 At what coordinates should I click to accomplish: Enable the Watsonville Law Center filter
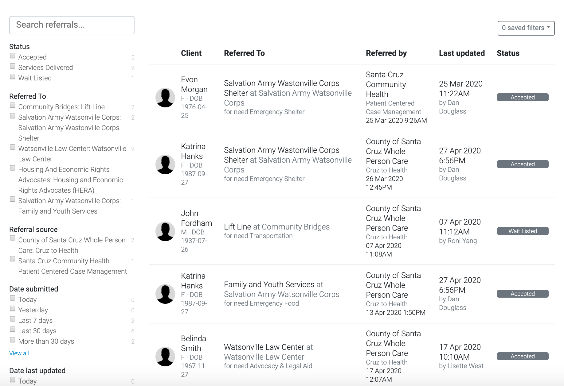pyautogui.click(x=12, y=147)
